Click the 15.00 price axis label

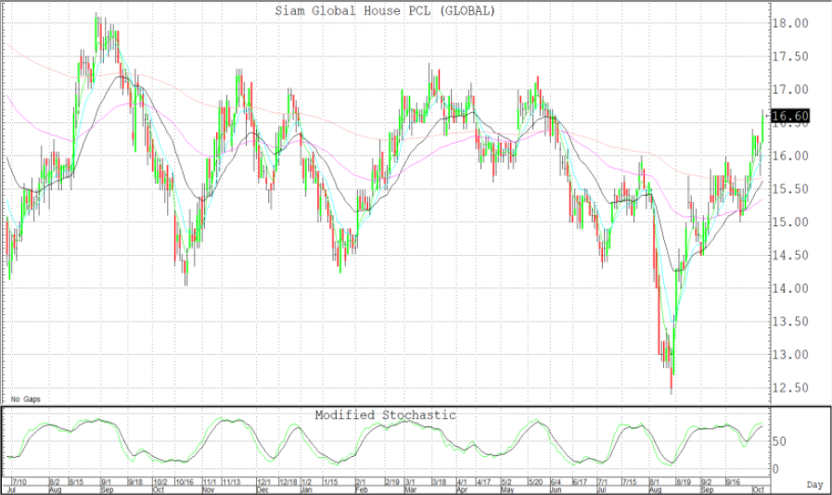point(790,222)
